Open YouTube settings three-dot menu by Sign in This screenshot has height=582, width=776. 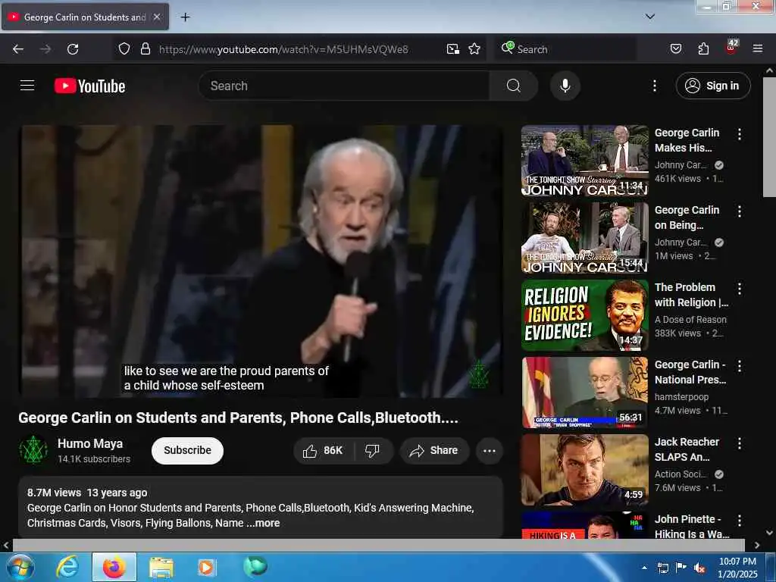[x=654, y=86]
